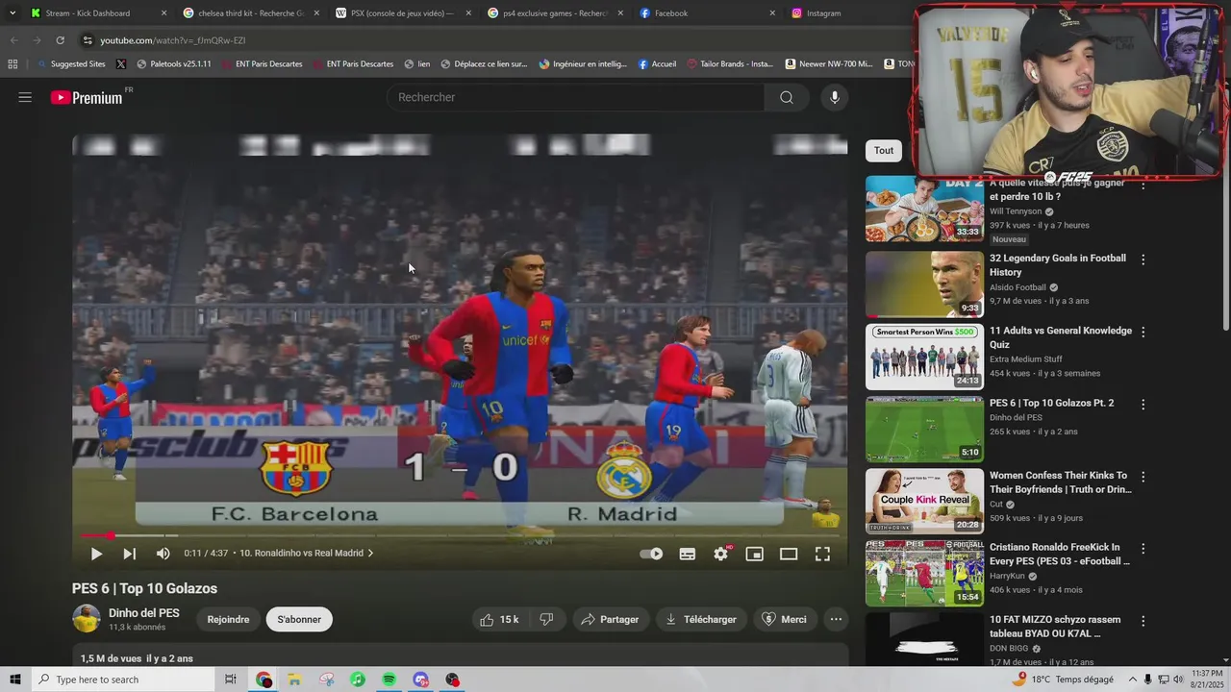Mute the video volume
The height and width of the screenshot is (692, 1231).
pyautogui.click(x=163, y=554)
